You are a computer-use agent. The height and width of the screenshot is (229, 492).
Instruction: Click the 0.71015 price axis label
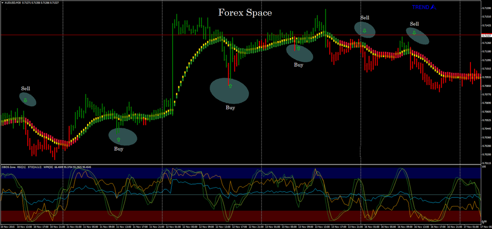tap(486, 68)
